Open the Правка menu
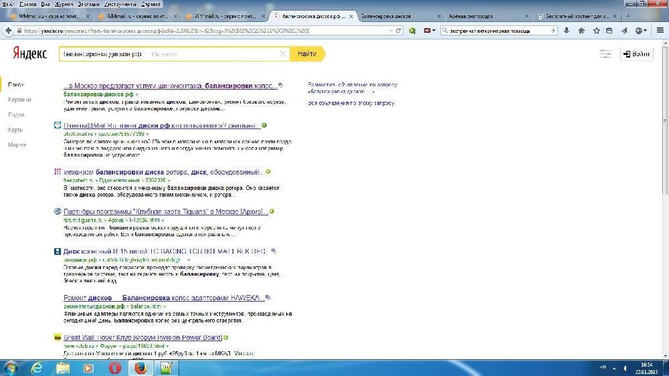Screen dimensions: 669x376 pyautogui.click(x=27, y=4)
